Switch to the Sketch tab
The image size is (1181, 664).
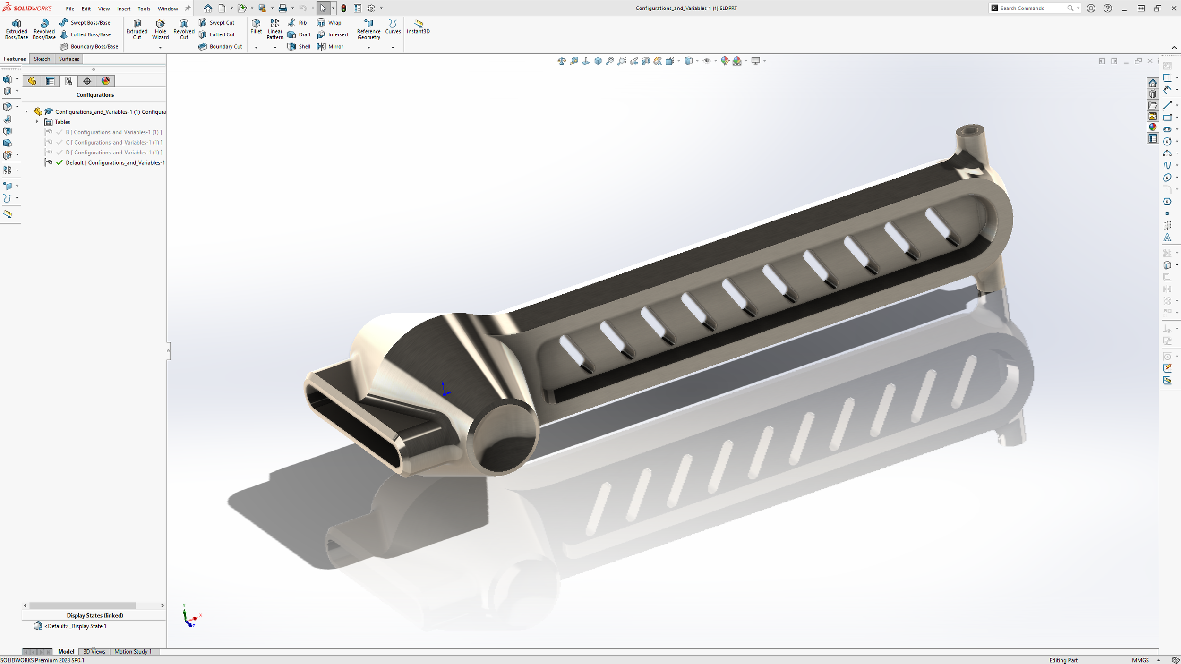42,59
